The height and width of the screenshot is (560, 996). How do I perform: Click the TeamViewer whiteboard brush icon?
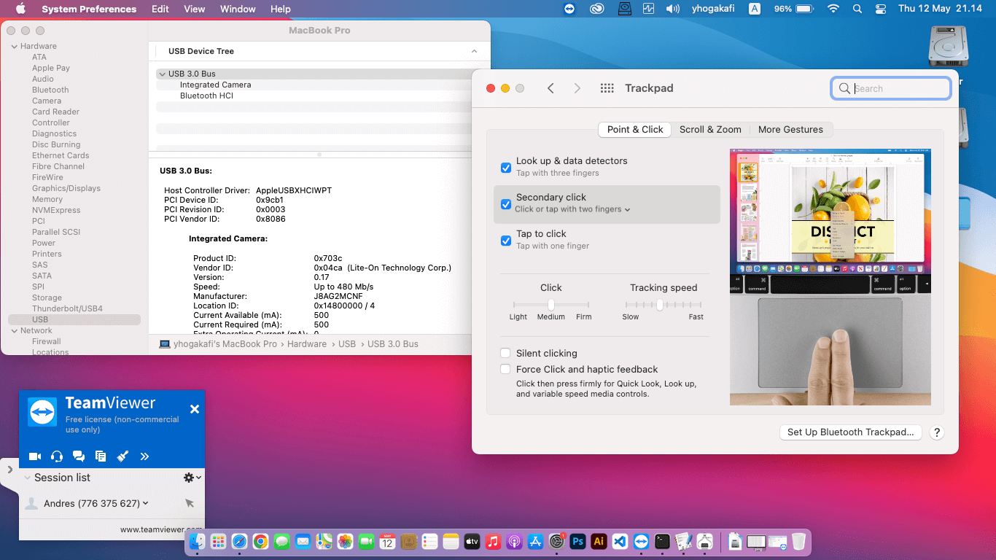[122, 456]
